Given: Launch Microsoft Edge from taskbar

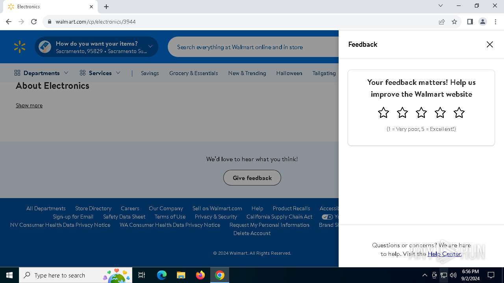Looking at the screenshot, I should (162, 275).
